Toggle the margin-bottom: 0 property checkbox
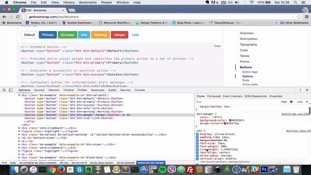The height and width of the screenshot is (175, 311). coord(197,140)
